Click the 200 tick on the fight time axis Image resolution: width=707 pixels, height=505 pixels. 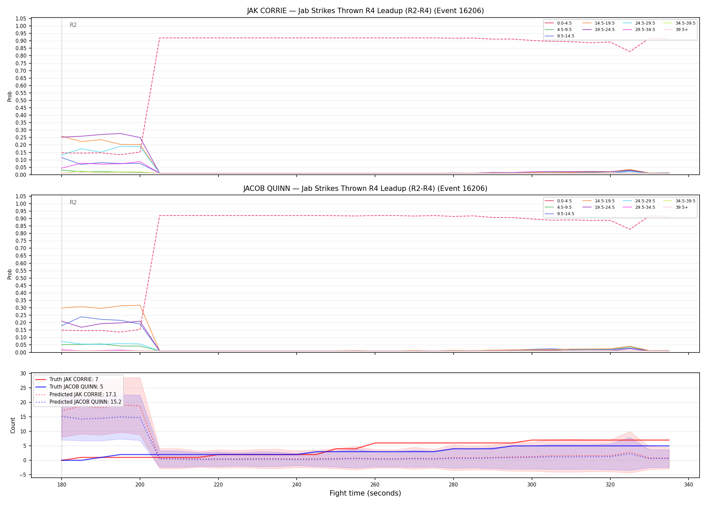(x=140, y=485)
